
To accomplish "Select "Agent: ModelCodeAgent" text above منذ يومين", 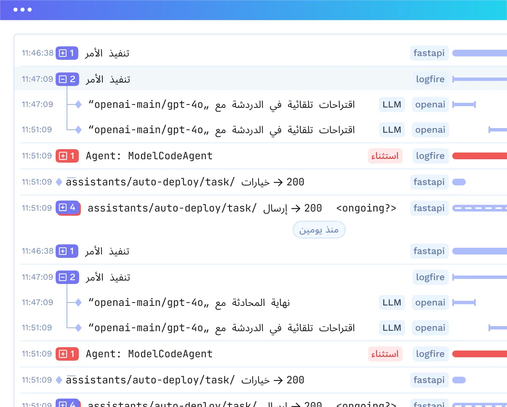I will point(149,156).
